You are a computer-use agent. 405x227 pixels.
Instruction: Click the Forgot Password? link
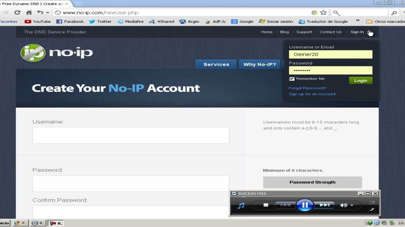coord(308,88)
